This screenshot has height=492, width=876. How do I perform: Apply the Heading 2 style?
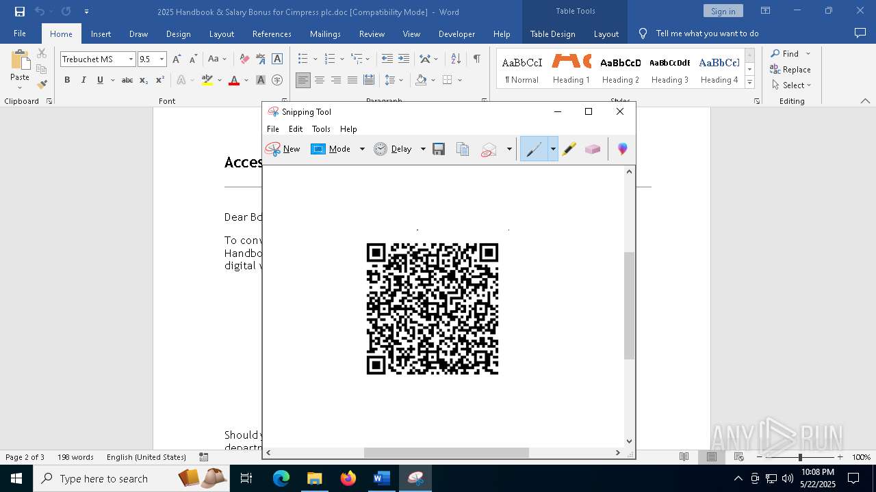[621, 68]
